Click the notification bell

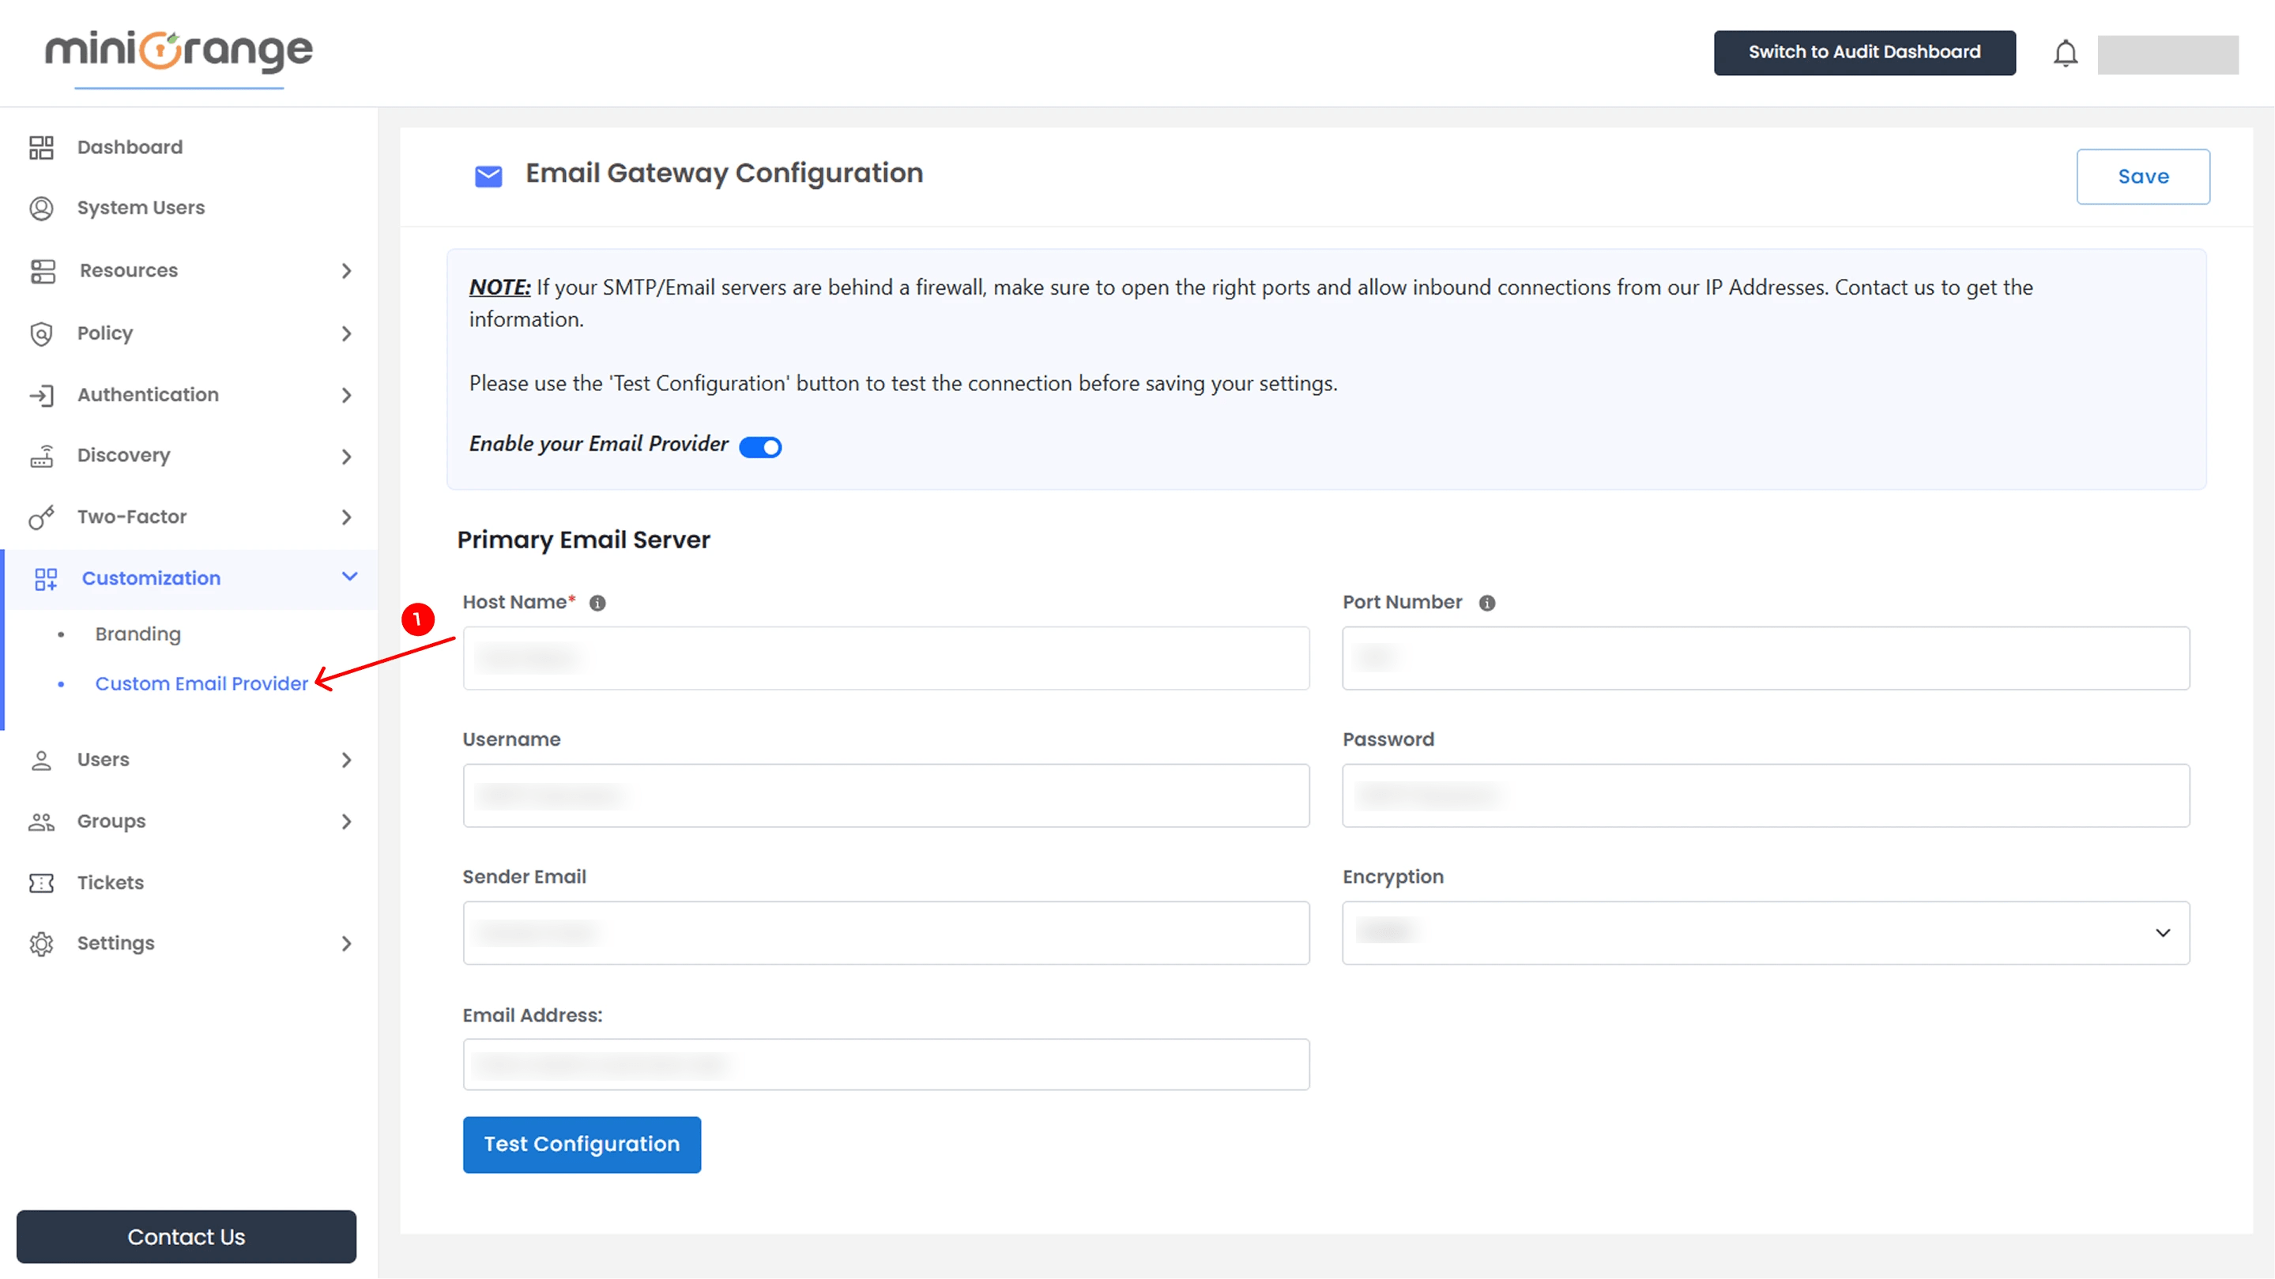(x=2066, y=53)
